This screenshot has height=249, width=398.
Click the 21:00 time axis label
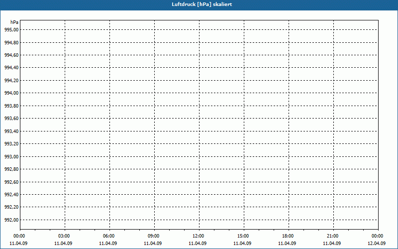333,236
